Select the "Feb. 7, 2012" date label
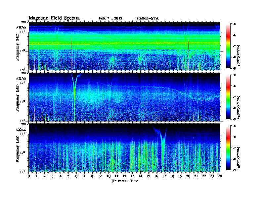The width and height of the screenshot is (262, 202). (x=110, y=18)
